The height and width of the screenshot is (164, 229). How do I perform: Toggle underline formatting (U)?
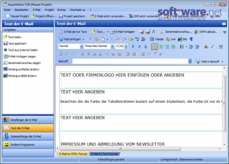pos(145,47)
